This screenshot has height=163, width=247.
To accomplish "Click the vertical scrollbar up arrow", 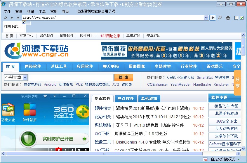I will [243, 35].
